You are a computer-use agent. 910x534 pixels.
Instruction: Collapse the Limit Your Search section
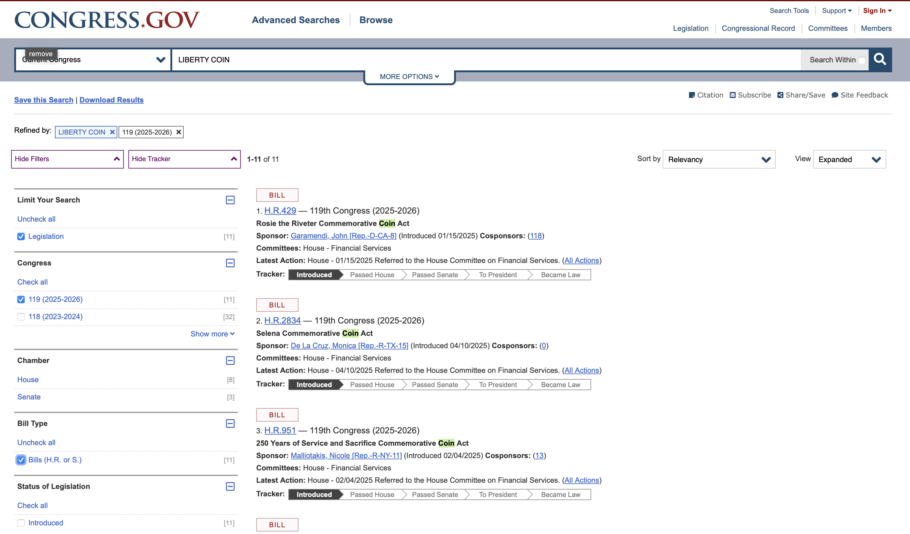coord(230,200)
